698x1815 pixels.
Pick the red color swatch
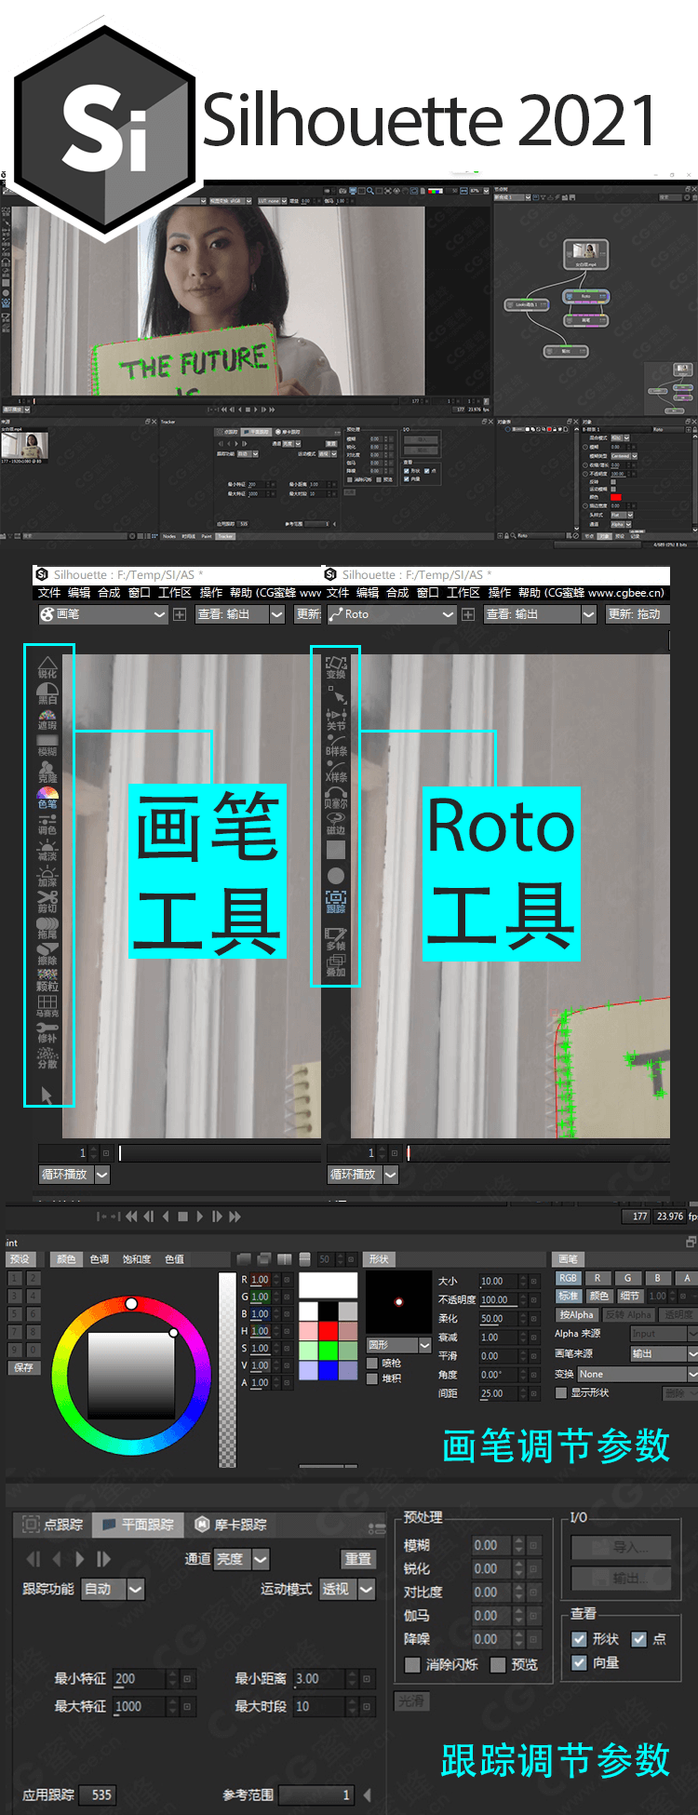(x=329, y=1331)
